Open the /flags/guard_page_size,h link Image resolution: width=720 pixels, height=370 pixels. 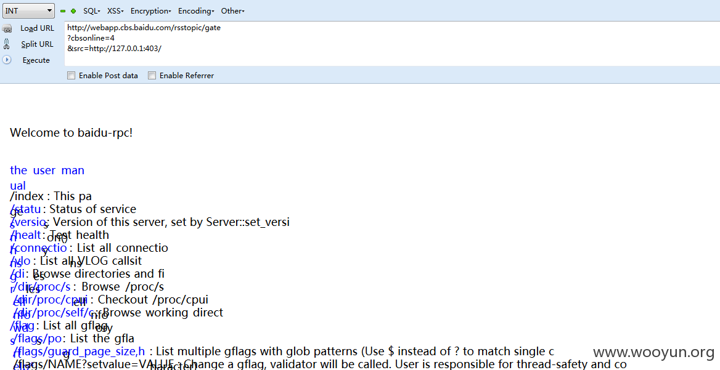[79, 352]
